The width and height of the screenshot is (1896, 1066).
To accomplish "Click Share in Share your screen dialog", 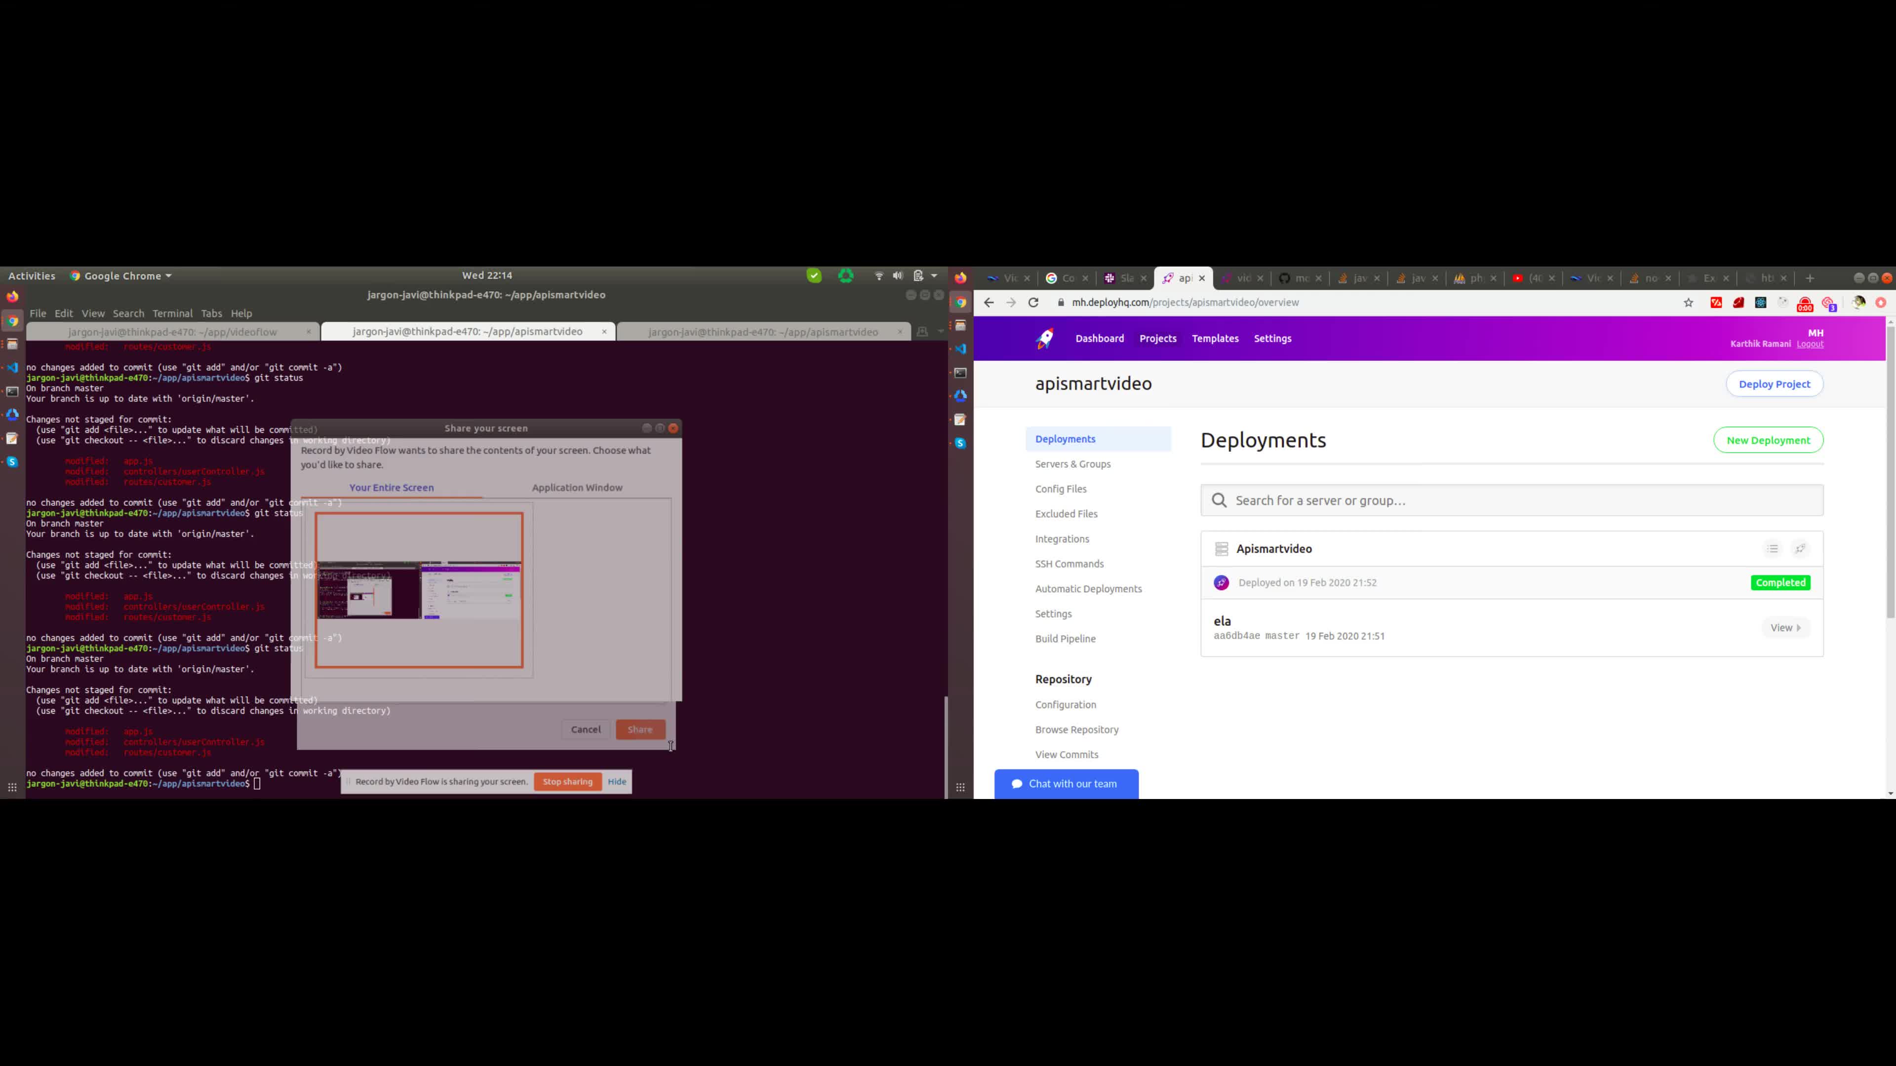I will pos(640,730).
